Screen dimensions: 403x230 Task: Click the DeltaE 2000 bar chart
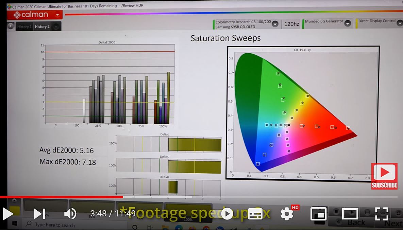(x=107, y=84)
